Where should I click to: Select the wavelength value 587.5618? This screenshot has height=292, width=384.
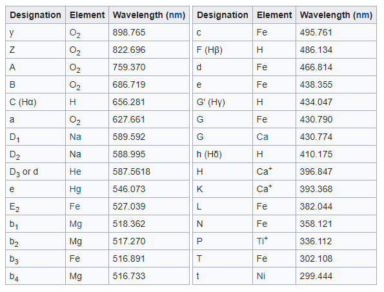coord(131,171)
